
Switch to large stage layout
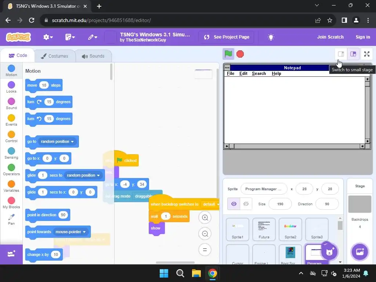pos(353,54)
